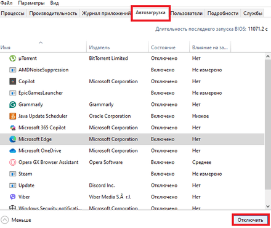Click the Среднее impact value
271x228 pixels.
coord(201,163)
